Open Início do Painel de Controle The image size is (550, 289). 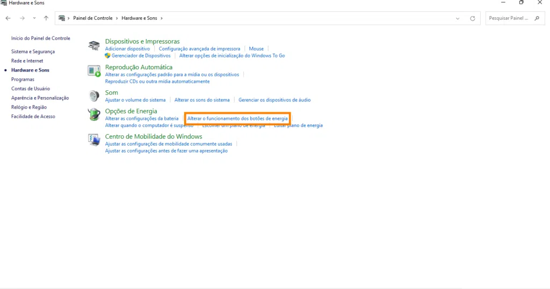pyautogui.click(x=41, y=39)
